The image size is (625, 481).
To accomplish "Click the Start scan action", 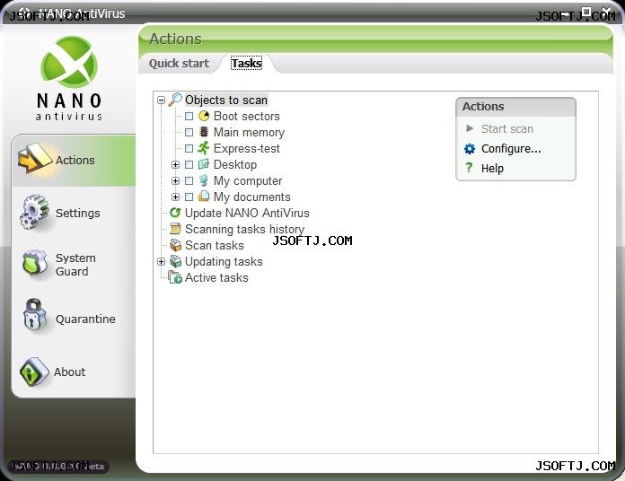I will tap(507, 128).
